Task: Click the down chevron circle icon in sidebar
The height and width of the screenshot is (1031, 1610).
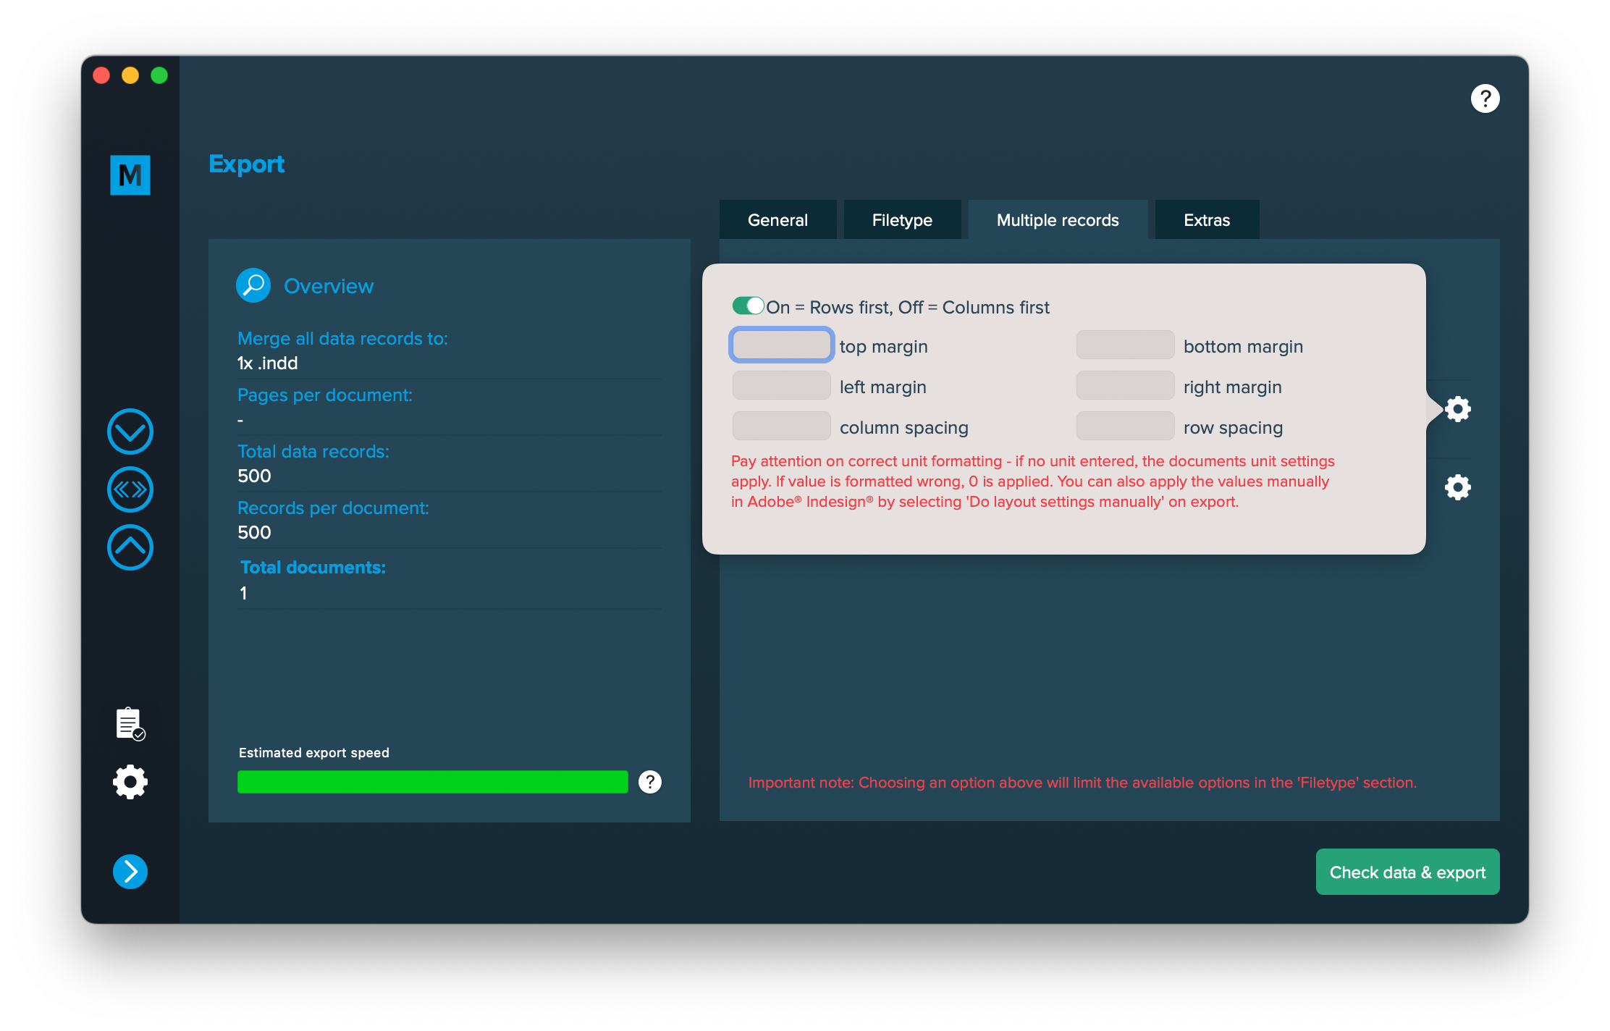Action: (130, 432)
